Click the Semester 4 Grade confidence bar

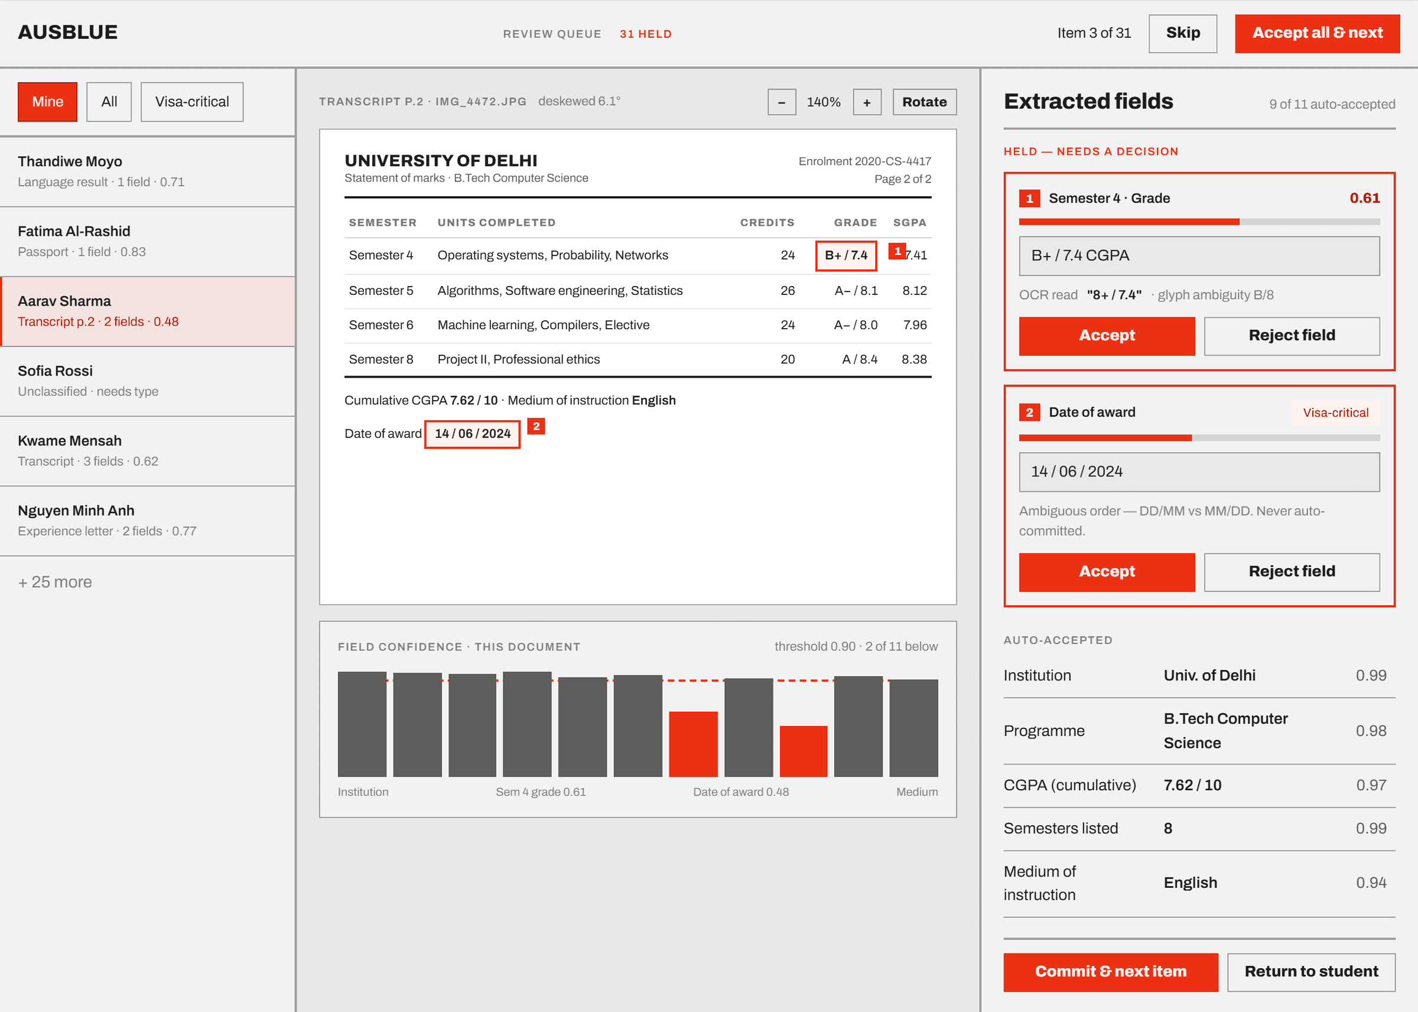[1199, 222]
